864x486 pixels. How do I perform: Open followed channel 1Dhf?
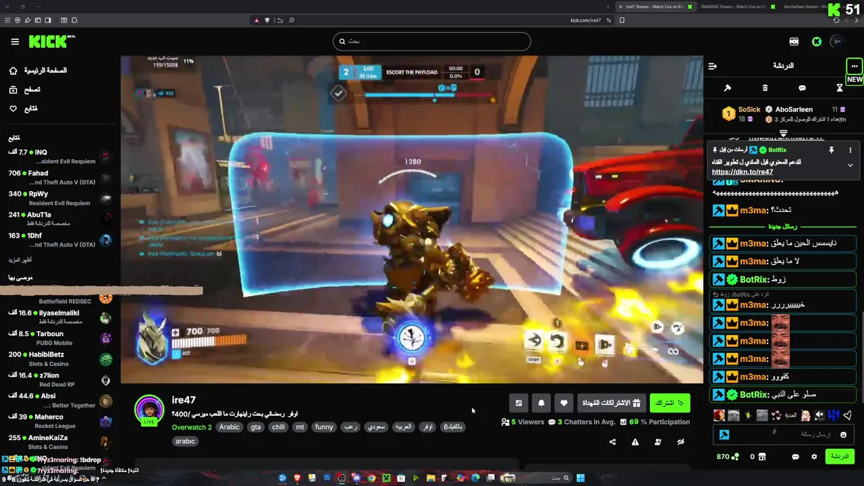coord(61,240)
